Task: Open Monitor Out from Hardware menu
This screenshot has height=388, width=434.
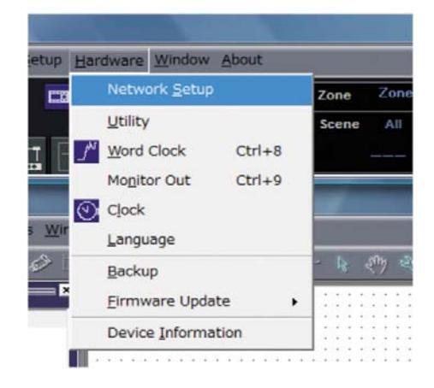Action: point(192,180)
